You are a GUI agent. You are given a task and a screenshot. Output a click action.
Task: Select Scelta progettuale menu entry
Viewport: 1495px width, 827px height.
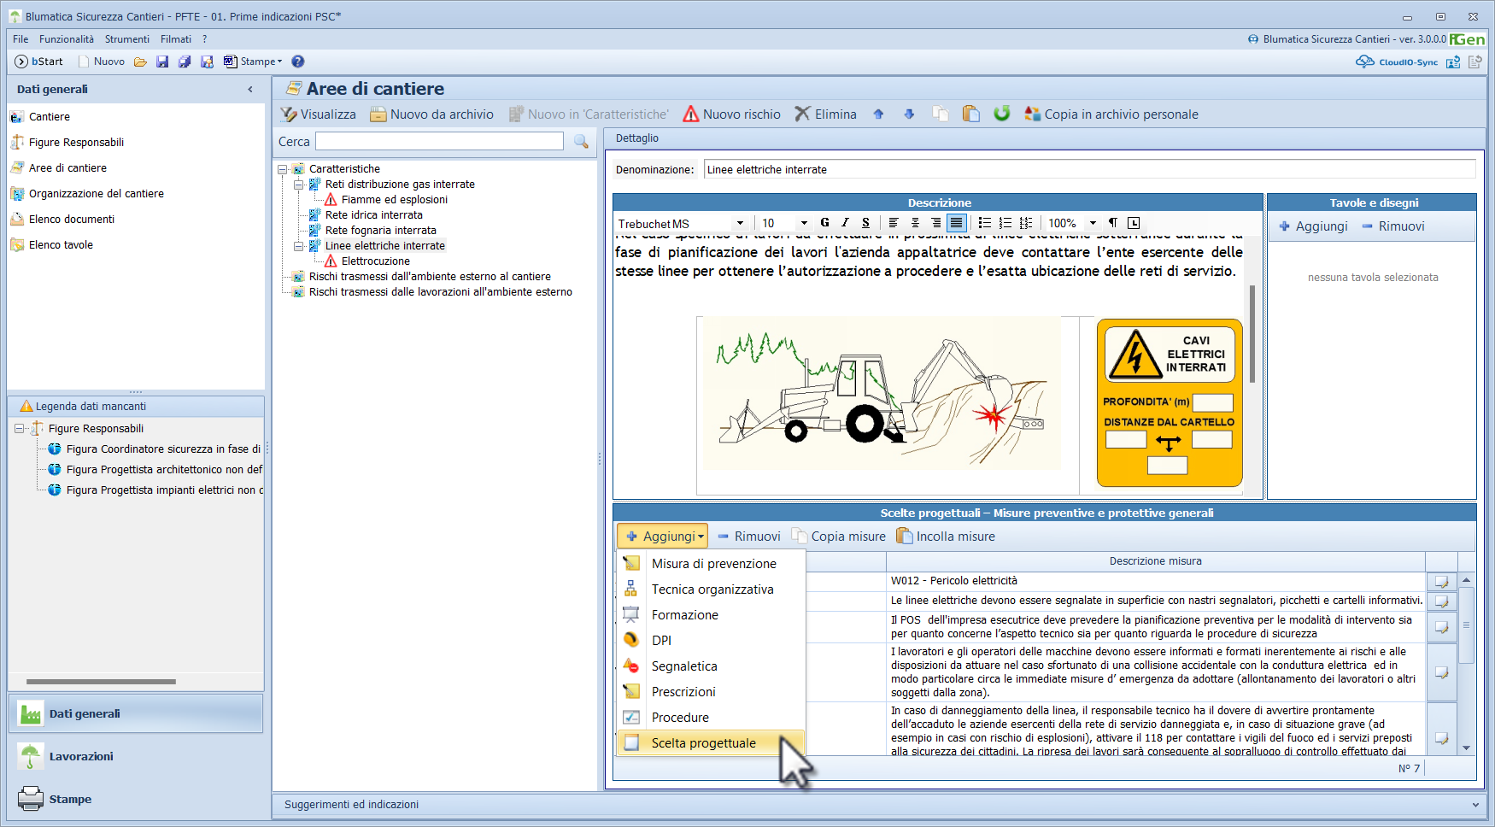click(x=711, y=742)
